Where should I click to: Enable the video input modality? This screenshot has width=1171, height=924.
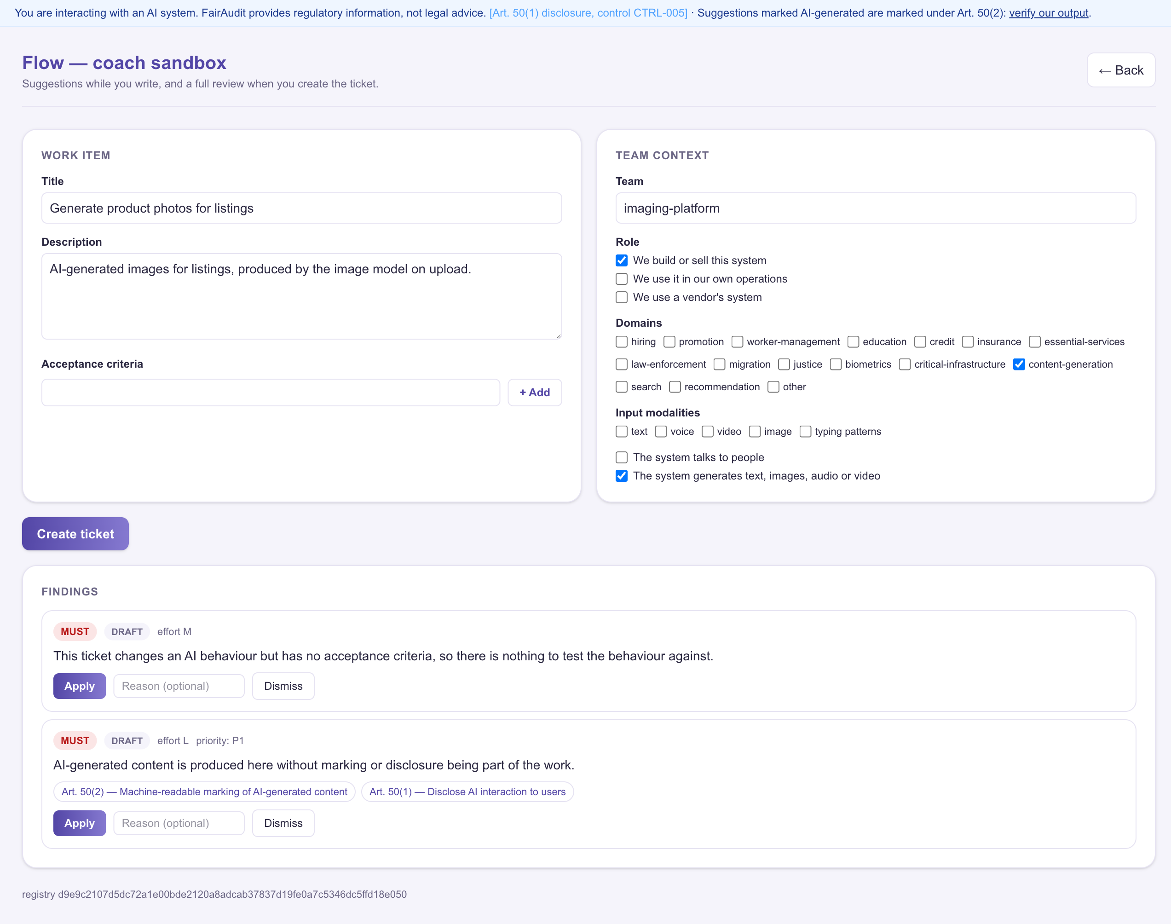click(x=708, y=431)
